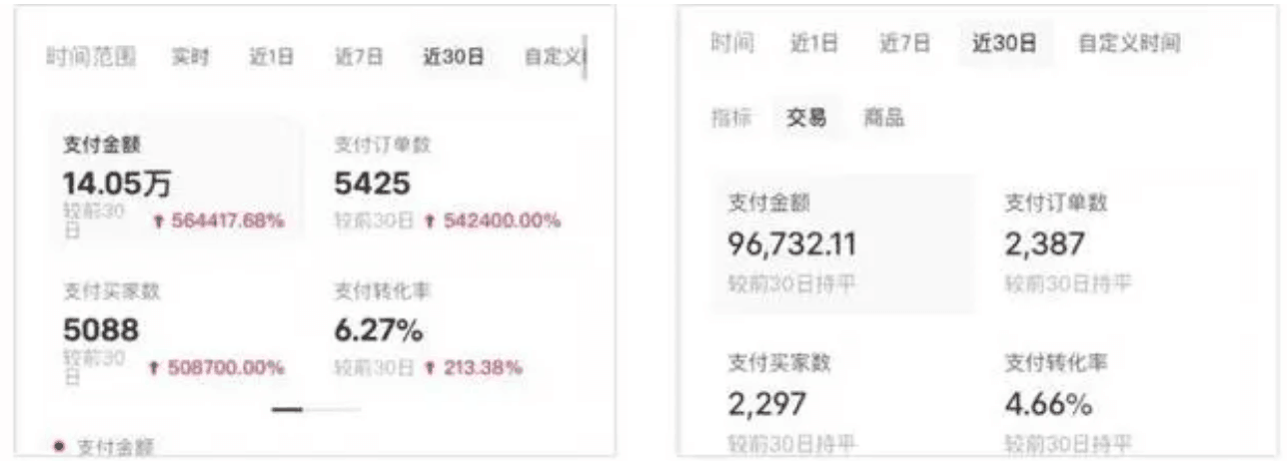Select the 支付订单数 5425 metric card
The height and width of the screenshot is (461, 1287).
point(452,184)
